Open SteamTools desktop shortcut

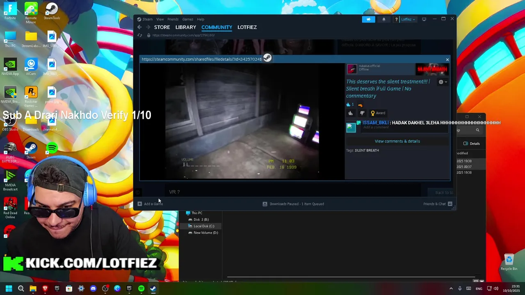pos(52,11)
